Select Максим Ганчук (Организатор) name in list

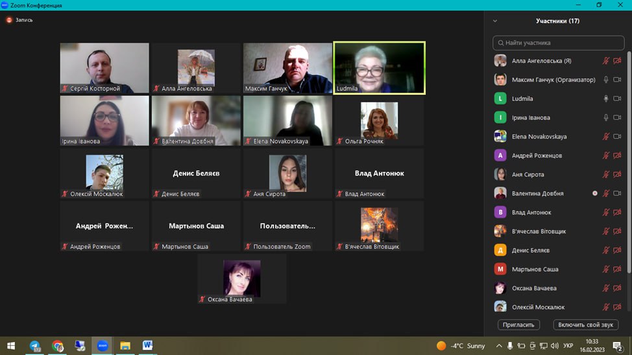(x=553, y=80)
